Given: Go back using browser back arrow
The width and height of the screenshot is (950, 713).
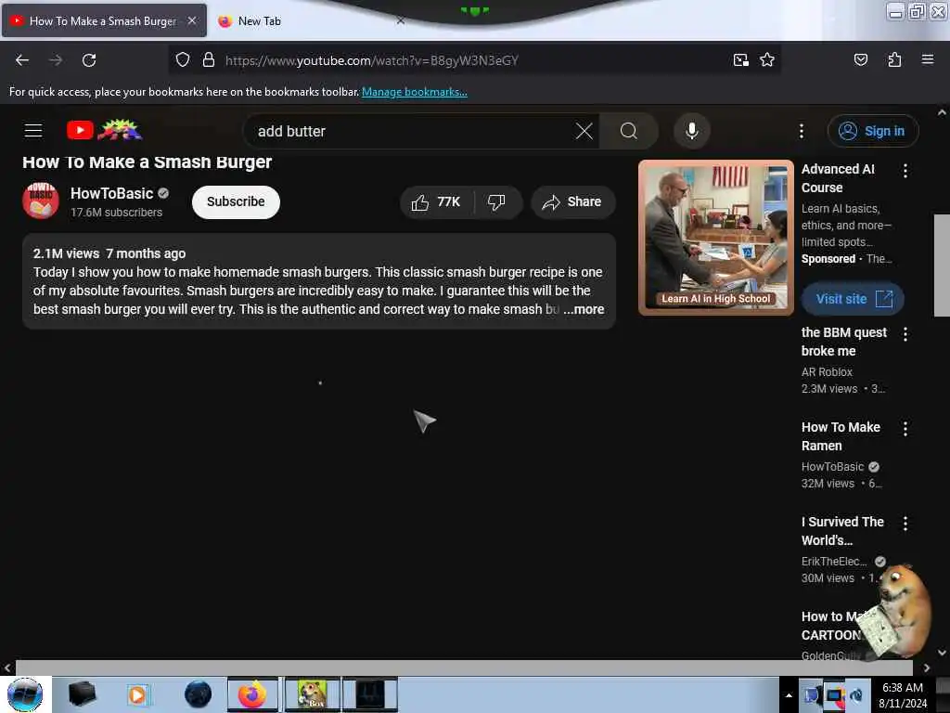Looking at the screenshot, I should [x=22, y=60].
